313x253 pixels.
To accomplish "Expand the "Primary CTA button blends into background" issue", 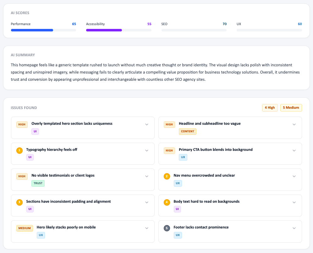I will click(294, 151).
